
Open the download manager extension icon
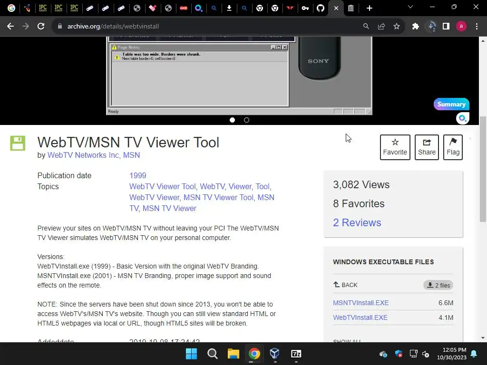(x=431, y=27)
